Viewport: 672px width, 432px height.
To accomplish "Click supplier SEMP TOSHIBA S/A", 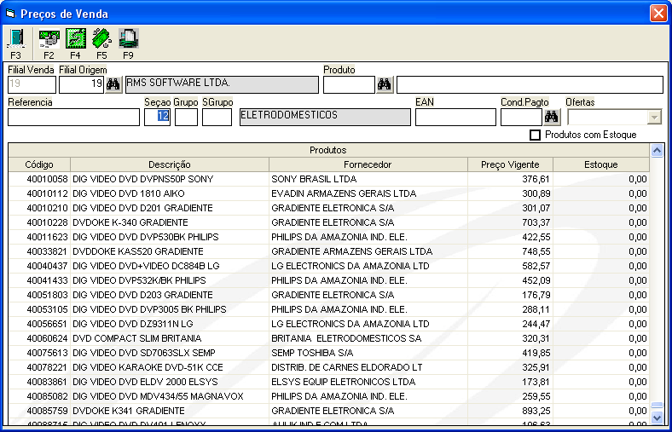I will [x=312, y=353].
